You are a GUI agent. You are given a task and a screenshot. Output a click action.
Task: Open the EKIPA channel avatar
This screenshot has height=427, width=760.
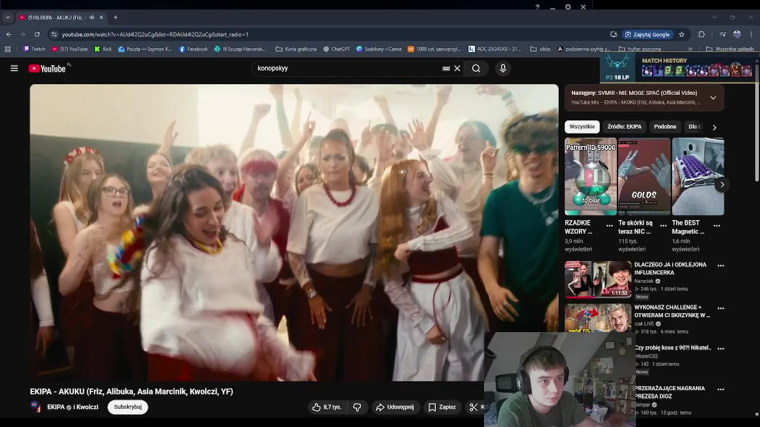(x=36, y=407)
